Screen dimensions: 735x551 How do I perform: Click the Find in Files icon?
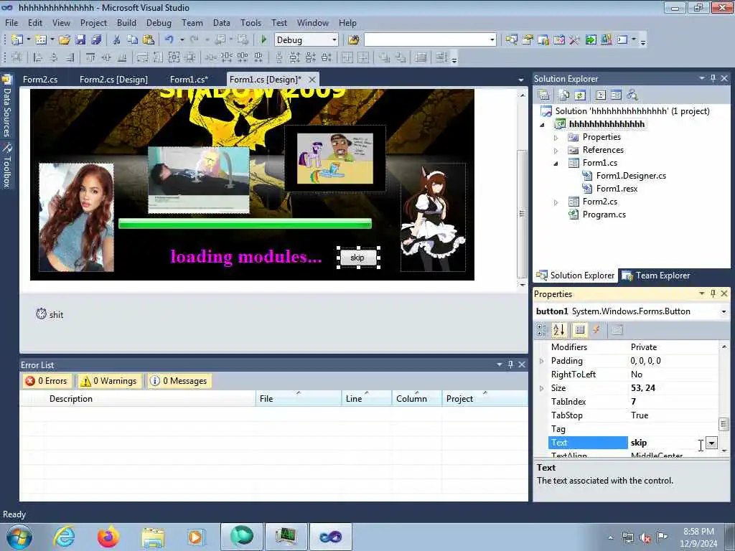click(353, 40)
